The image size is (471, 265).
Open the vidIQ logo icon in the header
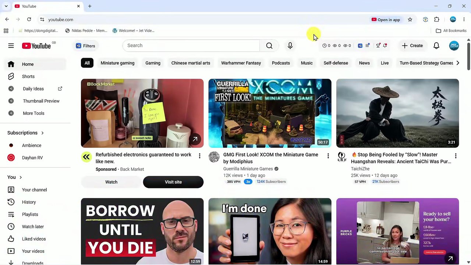[360, 46]
